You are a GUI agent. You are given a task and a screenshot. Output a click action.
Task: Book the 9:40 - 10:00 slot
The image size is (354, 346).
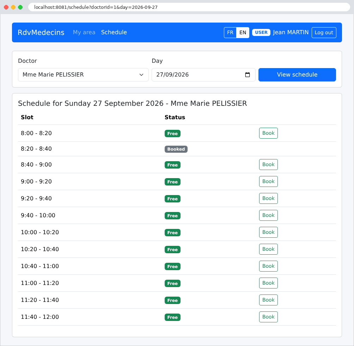268,216
